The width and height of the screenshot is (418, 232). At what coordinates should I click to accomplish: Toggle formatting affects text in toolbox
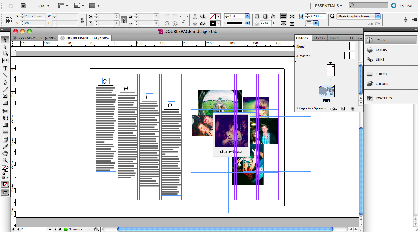click(x=8, y=178)
